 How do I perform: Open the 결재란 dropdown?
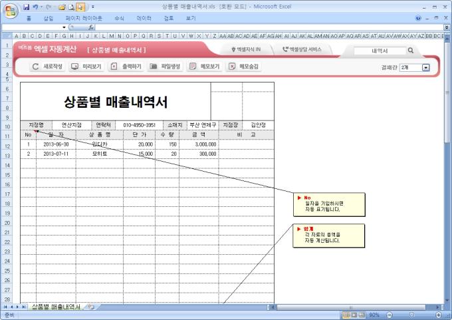tap(426, 67)
